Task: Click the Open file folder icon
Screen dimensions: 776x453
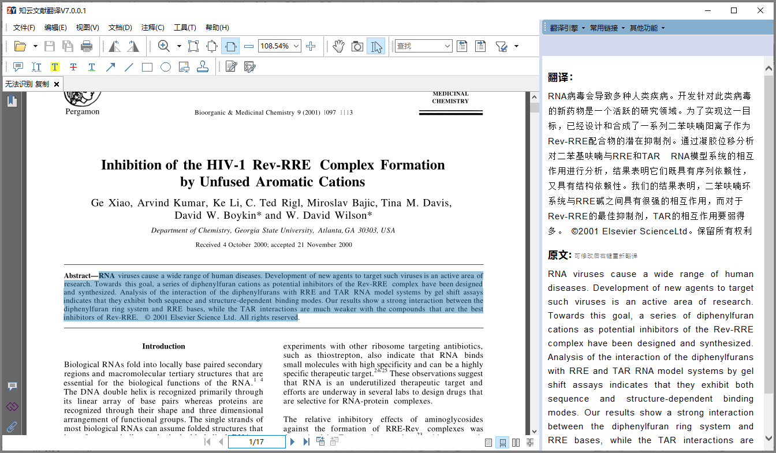Action: [20, 46]
